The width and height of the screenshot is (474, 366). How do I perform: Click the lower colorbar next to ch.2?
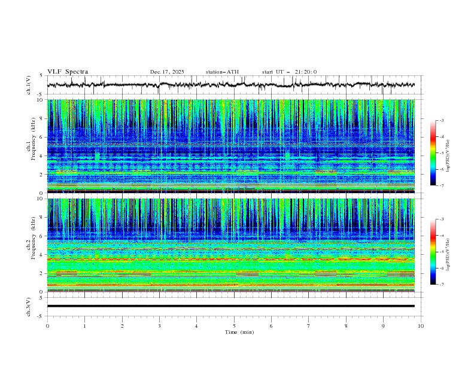[433, 252]
